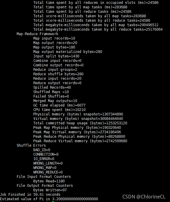The height and width of the screenshot is (202, 170).
Task: Click the 'Job Finished in 59.61 seconds' line
Action: point(30,194)
